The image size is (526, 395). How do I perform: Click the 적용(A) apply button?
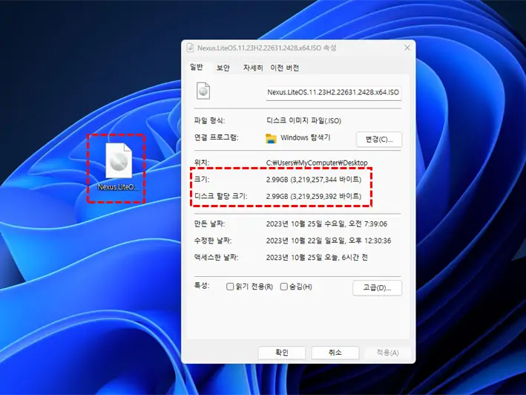click(387, 353)
